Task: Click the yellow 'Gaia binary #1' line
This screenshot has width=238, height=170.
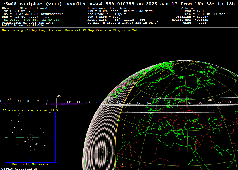Action: pyautogui.click(x=70, y=30)
